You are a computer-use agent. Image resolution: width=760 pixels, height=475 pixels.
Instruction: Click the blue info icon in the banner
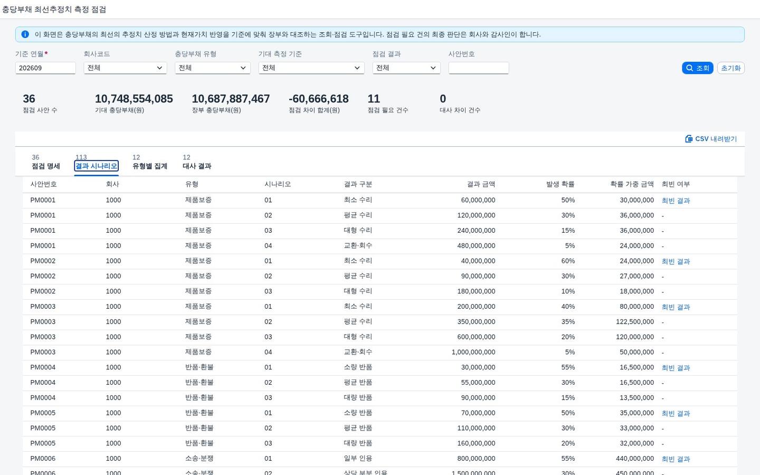tap(25, 34)
